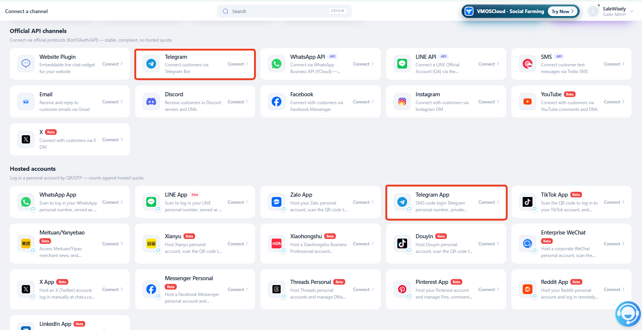Connect the X App hosted account

(113, 290)
